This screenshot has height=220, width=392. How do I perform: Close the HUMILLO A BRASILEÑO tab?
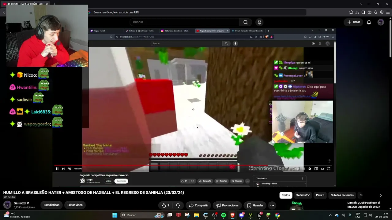click(47, 4)
